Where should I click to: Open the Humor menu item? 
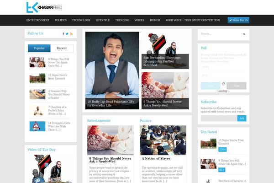(x=155, y=20)
